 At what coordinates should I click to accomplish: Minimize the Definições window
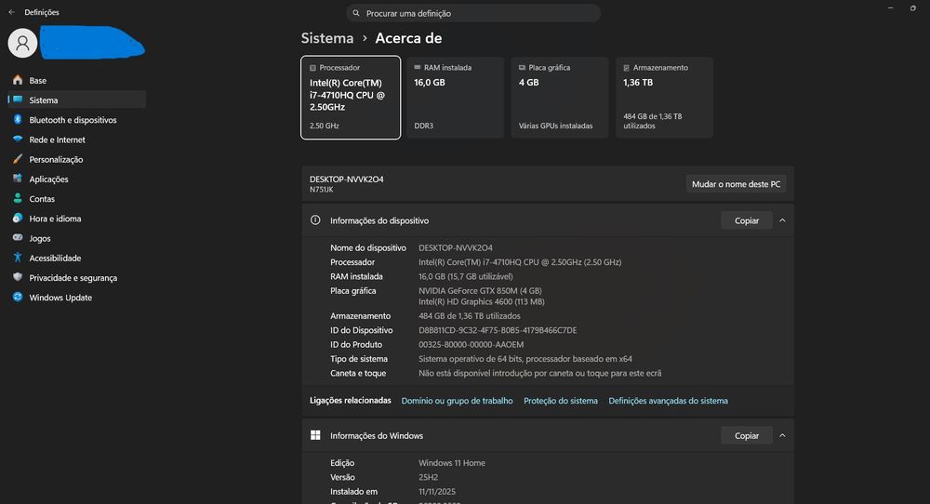click(890, 8)
